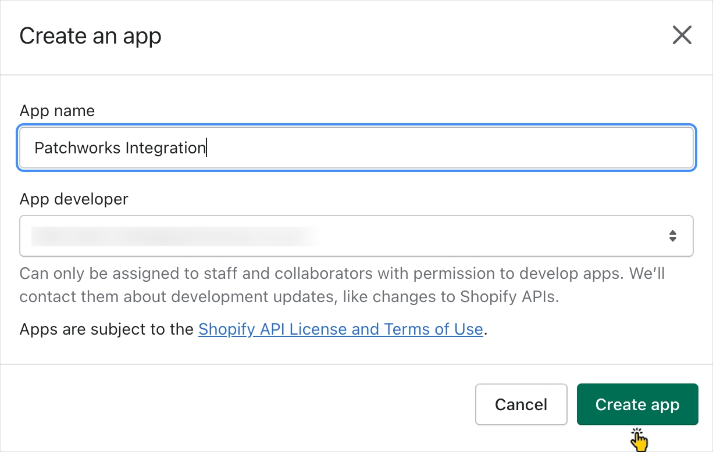Close the Create an app dialog
The image size is (713, 452).
682,35
